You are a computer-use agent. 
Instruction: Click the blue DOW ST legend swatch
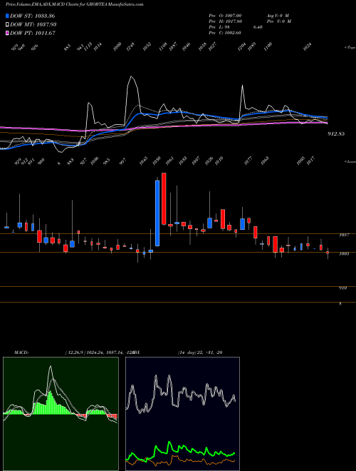click(8, 16)
